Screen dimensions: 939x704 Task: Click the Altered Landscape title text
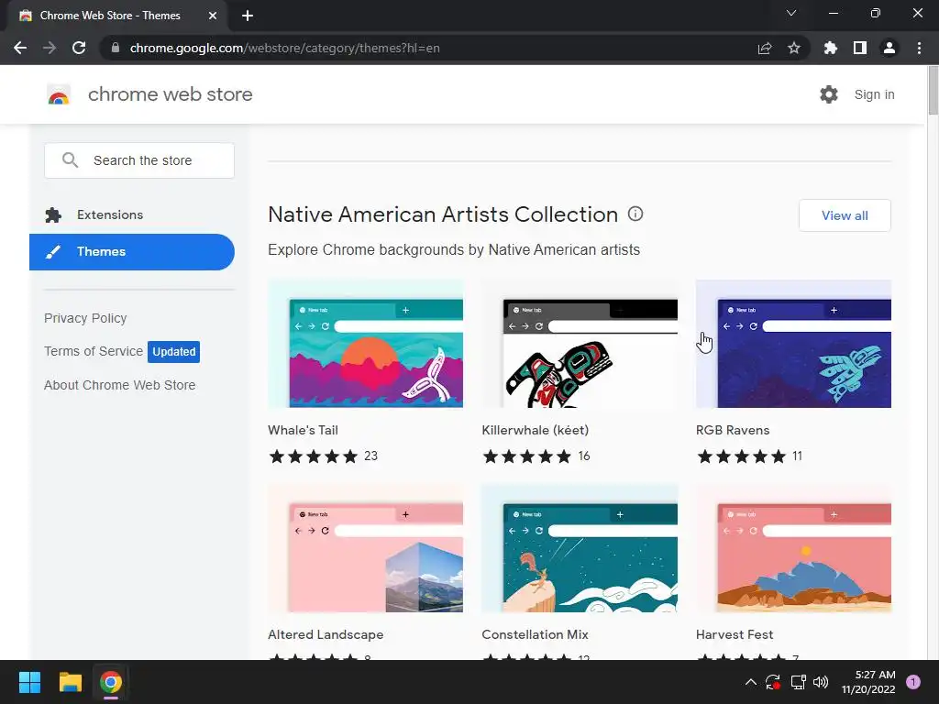326,634
